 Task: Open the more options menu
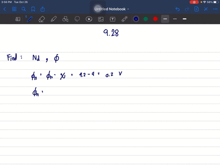tap(215, 9)
